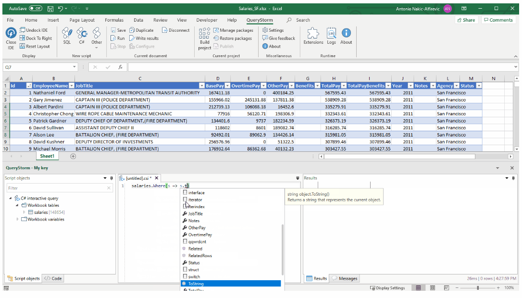Open the Other script dropdown
This screenshot has width=522, height=298.
click(97, 38)
